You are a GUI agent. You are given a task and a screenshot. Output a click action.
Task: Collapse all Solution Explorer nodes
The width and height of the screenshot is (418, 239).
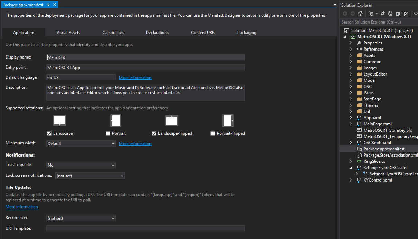coord(398,14)
